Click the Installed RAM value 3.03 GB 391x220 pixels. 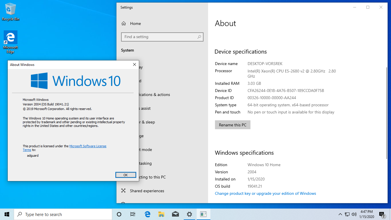click(x=254, y=83)
